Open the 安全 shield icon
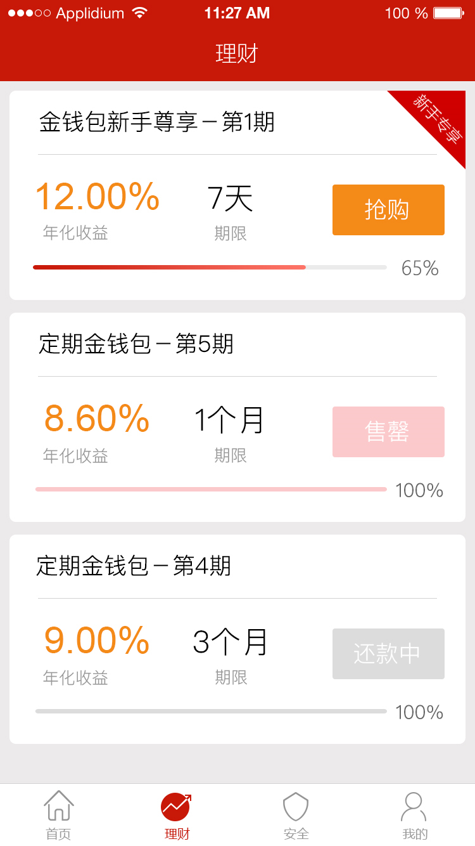Screen dimensions: 475x846 pos(295,806)
